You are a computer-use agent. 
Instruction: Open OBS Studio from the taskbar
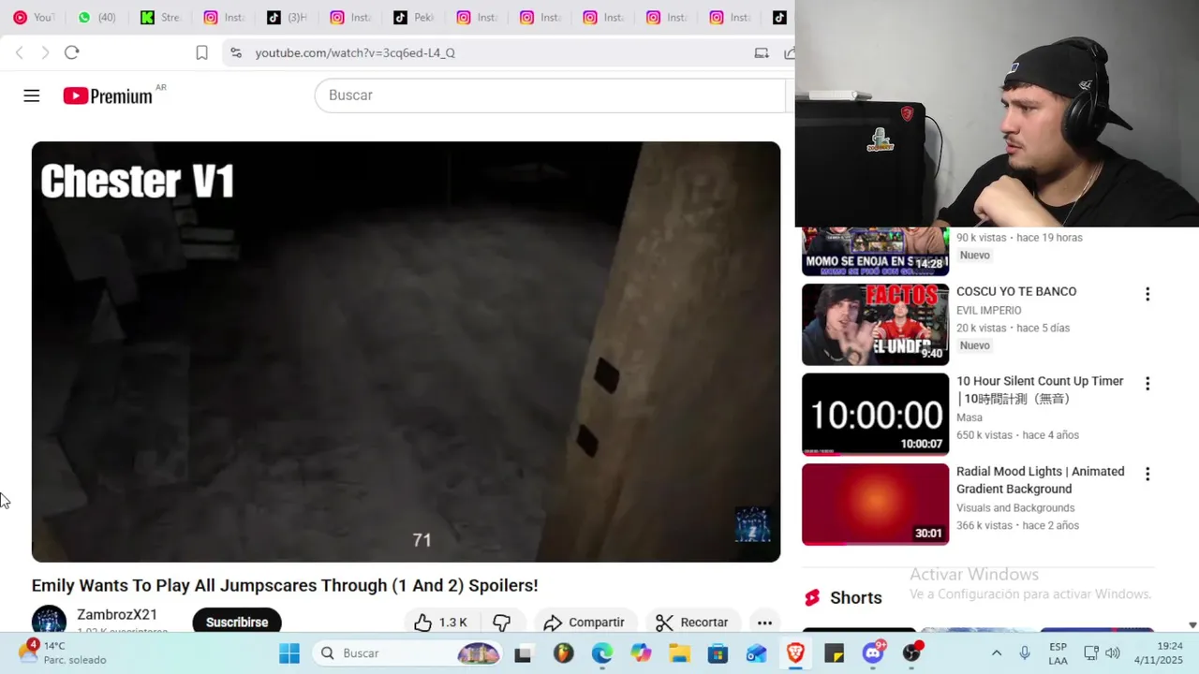(912, 652)
